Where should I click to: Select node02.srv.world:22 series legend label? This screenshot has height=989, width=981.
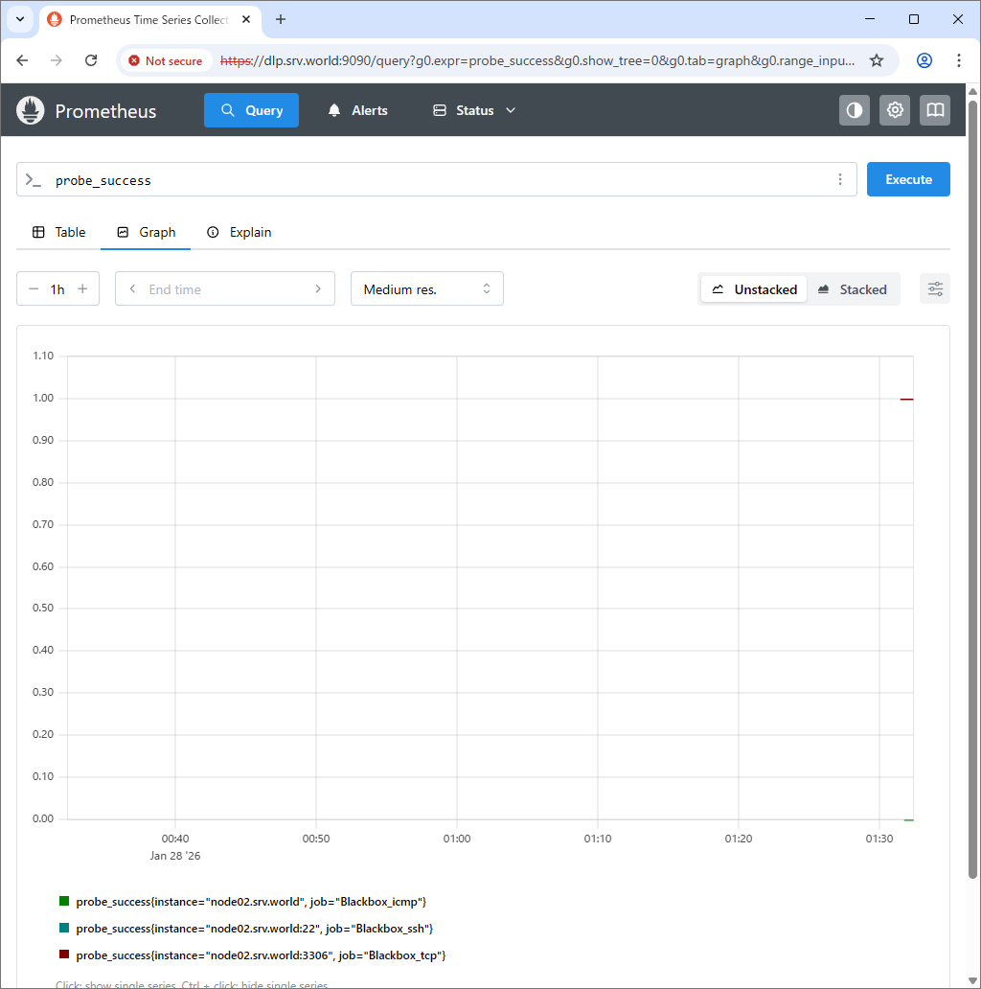click(255, 929)
